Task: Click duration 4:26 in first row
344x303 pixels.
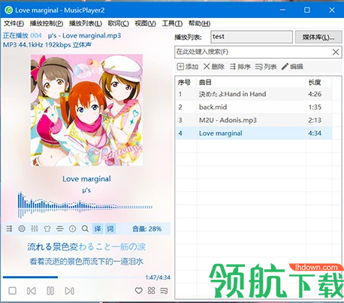Action: pyautogui.click(x=315, y=94)
